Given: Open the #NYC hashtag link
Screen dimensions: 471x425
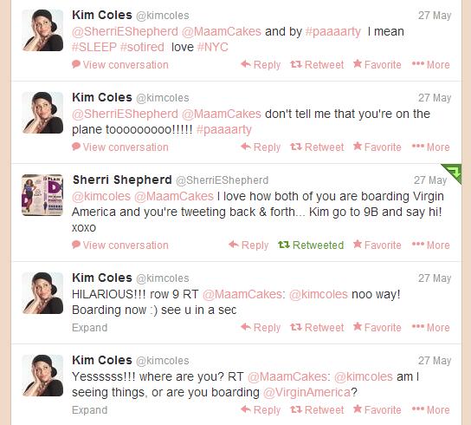Looking at the screenshot, I should (213, 47).
